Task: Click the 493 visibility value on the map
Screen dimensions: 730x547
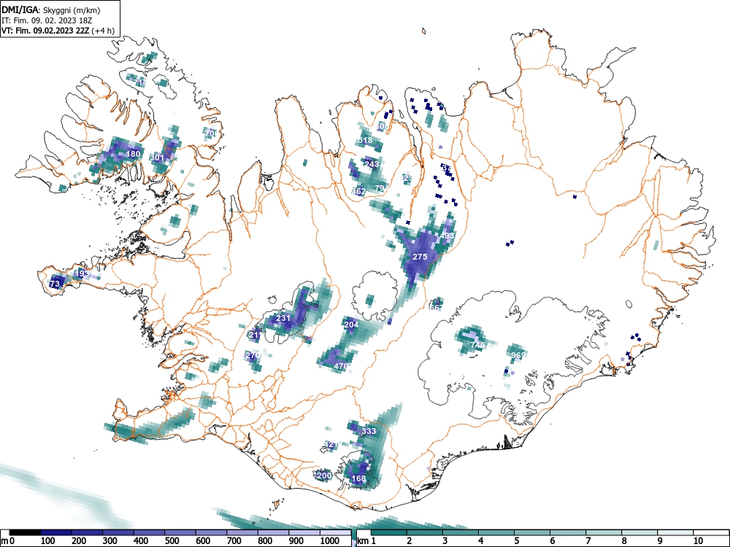Action: pyautogui.click(x=447, y=236)
